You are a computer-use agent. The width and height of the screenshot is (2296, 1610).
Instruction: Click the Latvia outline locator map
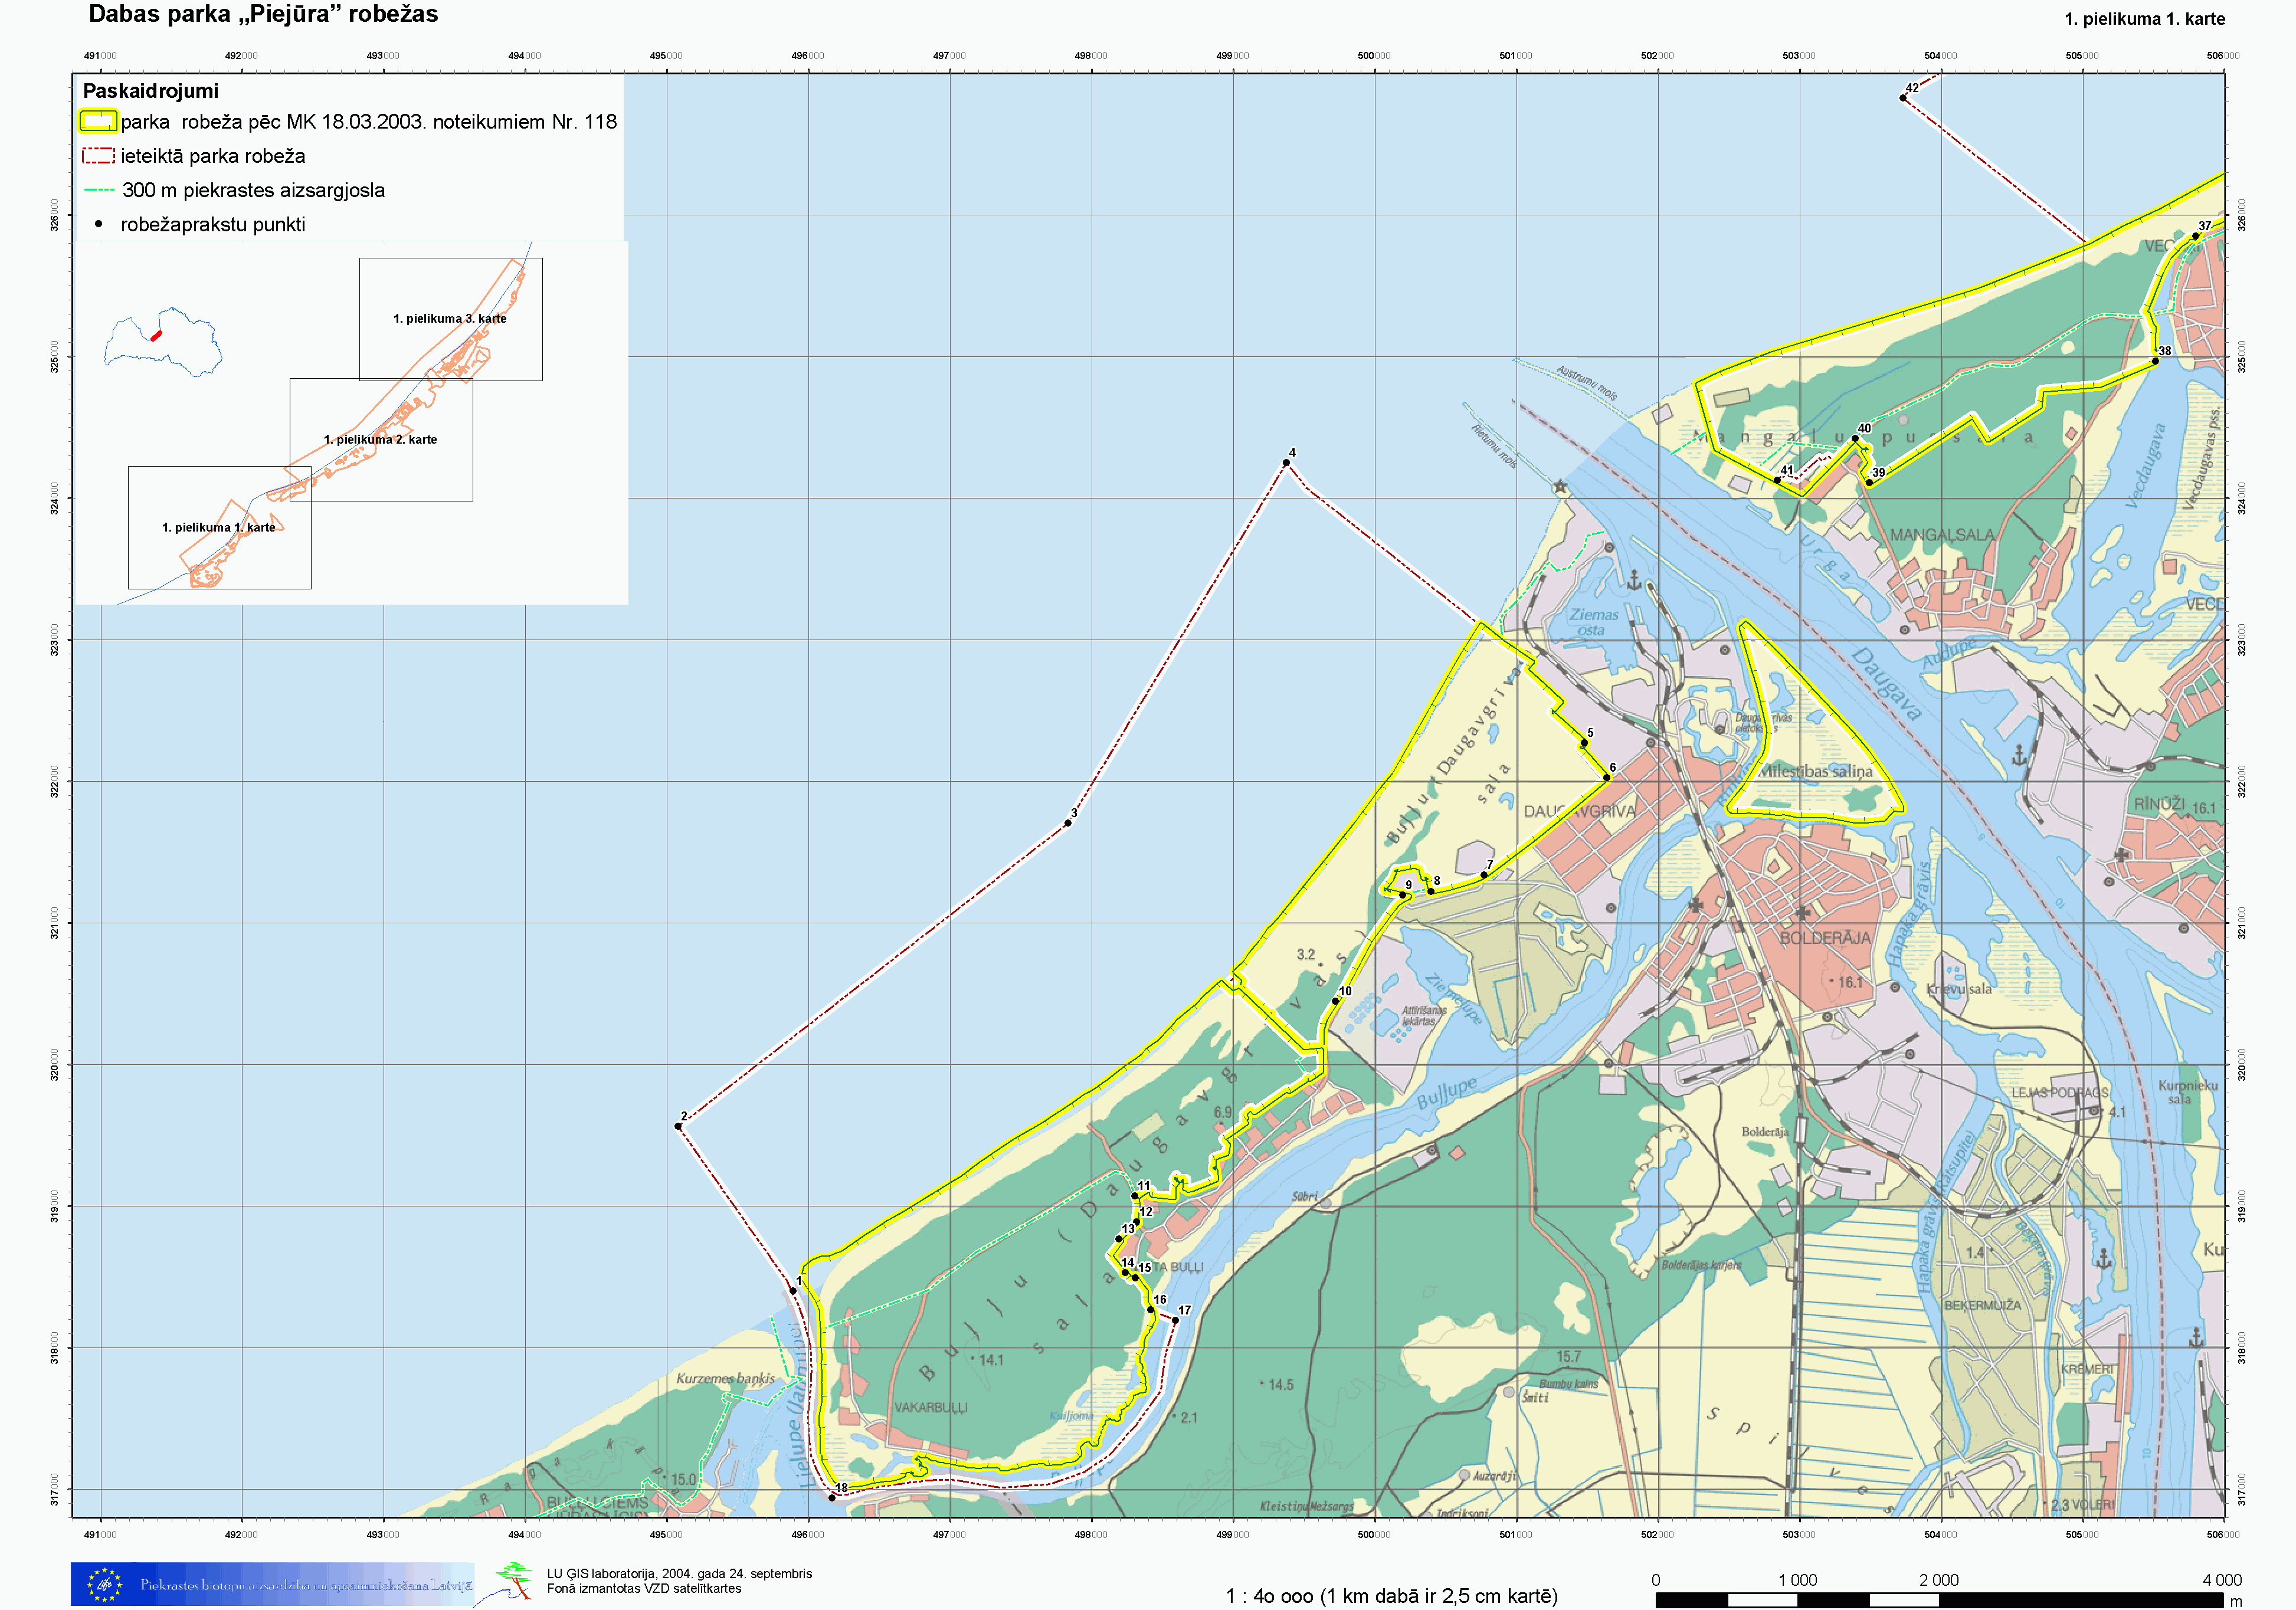point(163,342)
